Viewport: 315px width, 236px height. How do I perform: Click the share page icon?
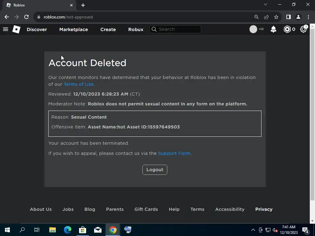click(x=266, y=17)
